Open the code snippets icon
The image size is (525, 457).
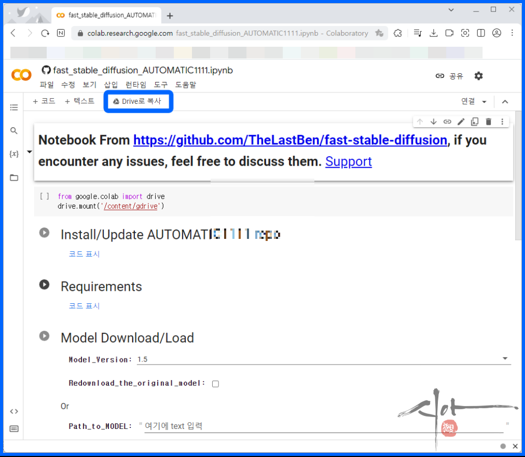[x=13, y=411]
